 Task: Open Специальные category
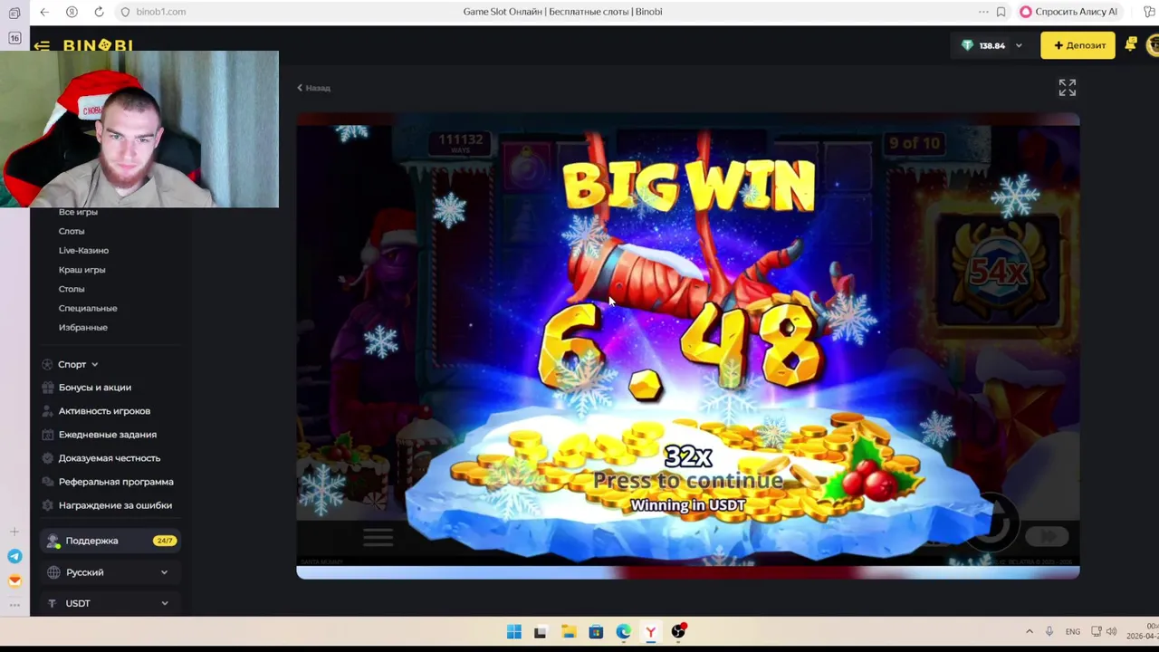pyautogui.click(x=88, y=308)
